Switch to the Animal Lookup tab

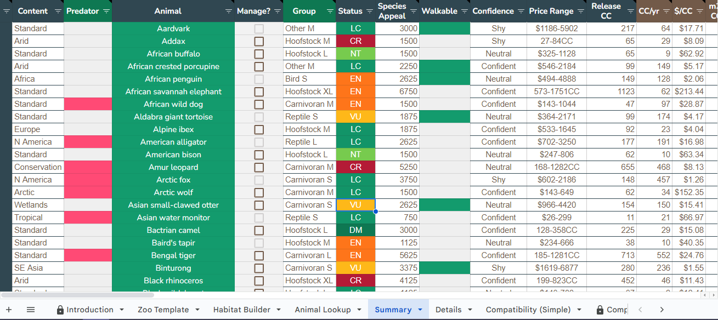tap(323, 310)
